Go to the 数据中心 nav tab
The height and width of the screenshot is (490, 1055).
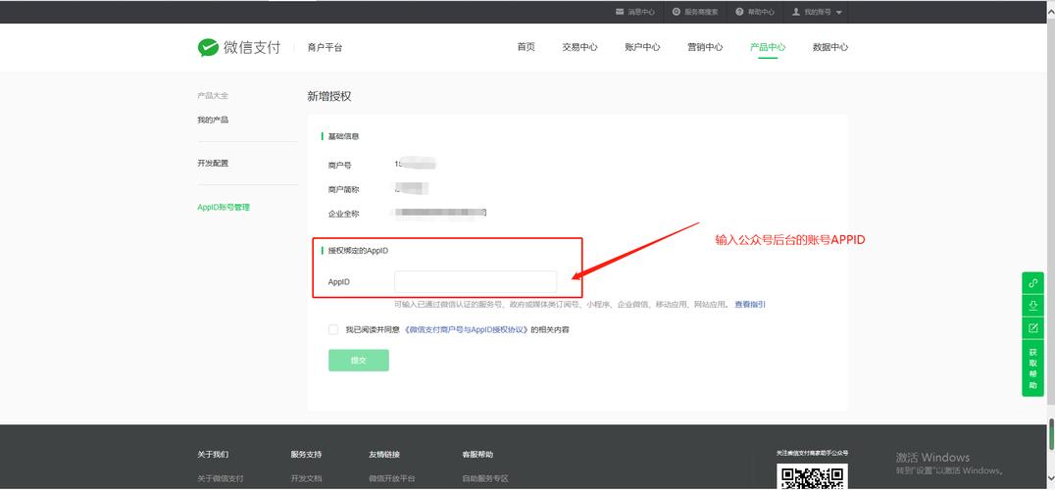click(829, 47)
